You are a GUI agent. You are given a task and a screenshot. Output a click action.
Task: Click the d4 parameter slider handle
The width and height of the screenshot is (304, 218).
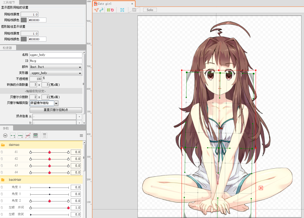pyautogui.click(x=50, y=172)
